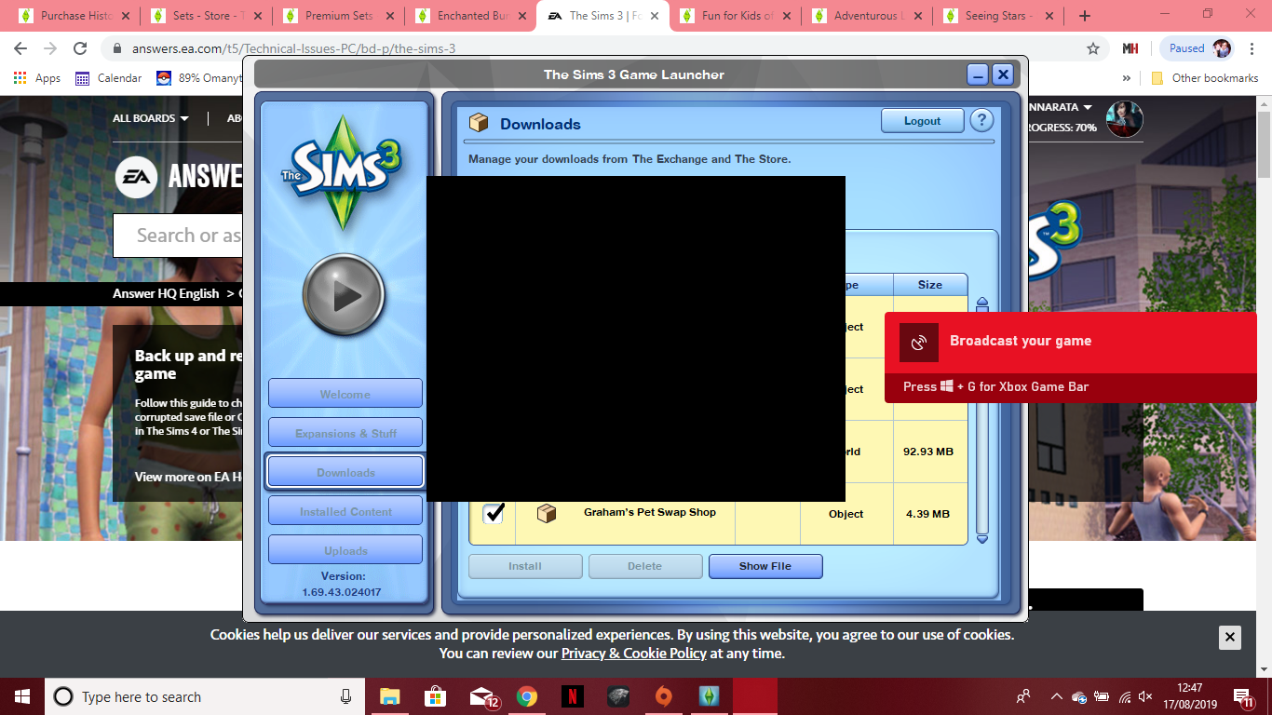Click the package icon beside Graham's Pet Swap Shop

coord(547,513)
